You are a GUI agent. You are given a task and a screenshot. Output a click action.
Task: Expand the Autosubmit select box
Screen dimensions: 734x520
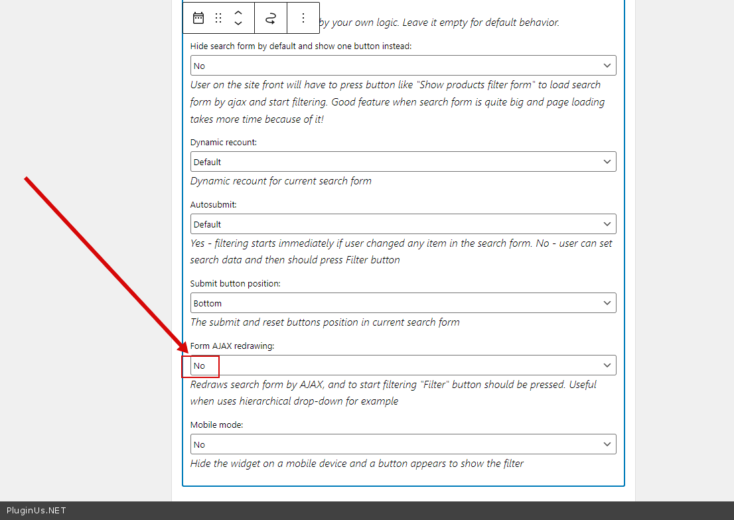pos(403,224)
